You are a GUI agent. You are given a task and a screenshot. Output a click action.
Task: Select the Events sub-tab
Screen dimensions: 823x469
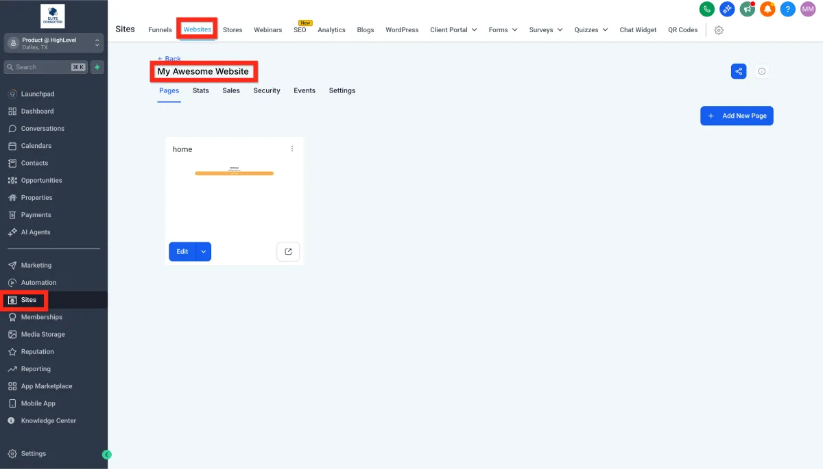[x=305, y=90]
